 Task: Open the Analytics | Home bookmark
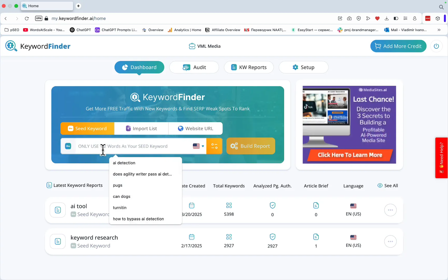coord(185,30)
